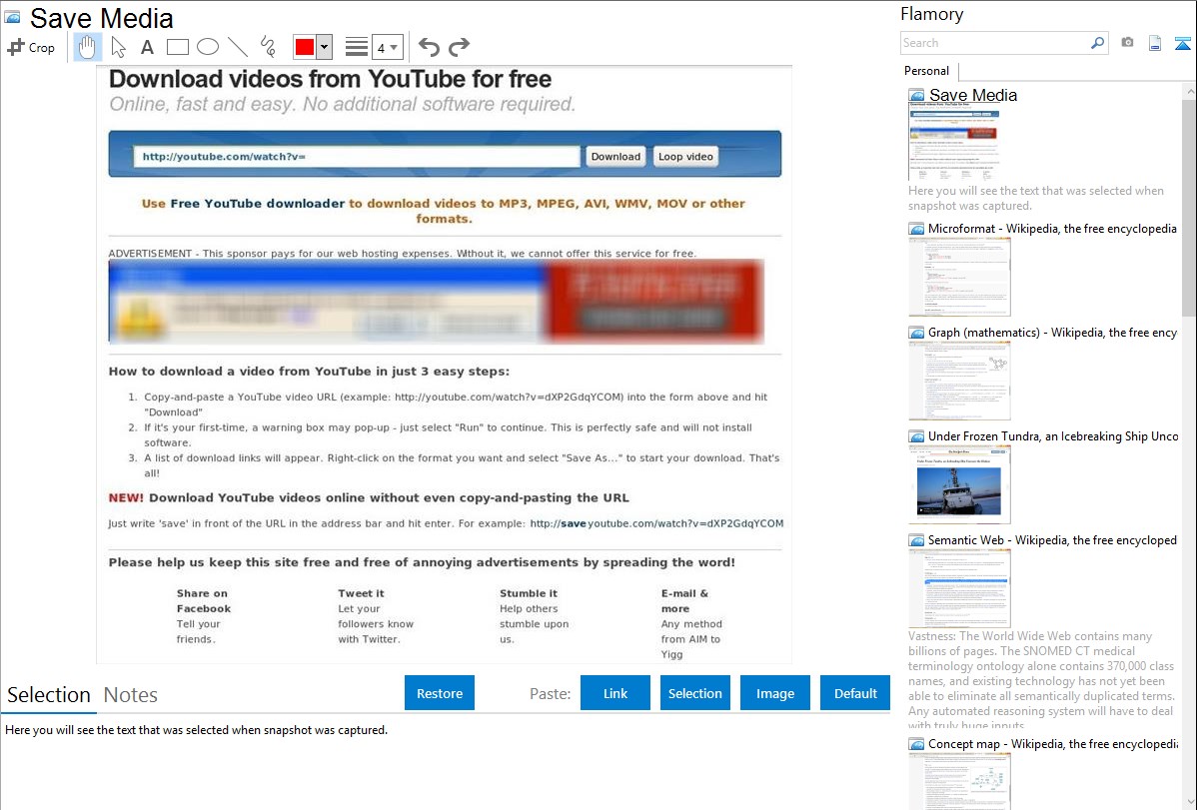The image size is (1197, 810).
Task: Click the line thickness icon
Action: [357, 47]
